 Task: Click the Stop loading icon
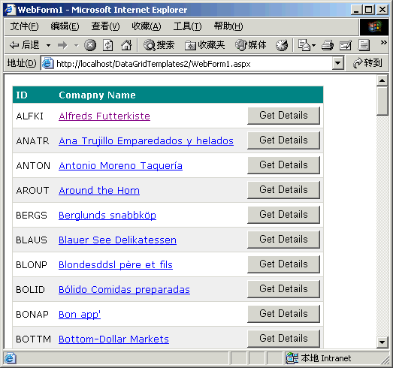tap(90, 45)
